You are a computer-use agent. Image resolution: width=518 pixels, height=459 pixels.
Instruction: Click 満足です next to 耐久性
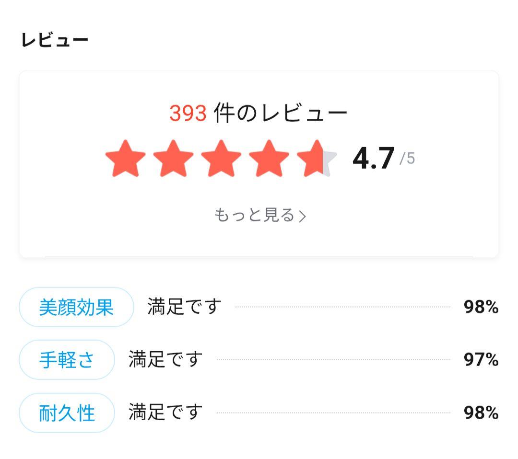click(x=165, y=413)
